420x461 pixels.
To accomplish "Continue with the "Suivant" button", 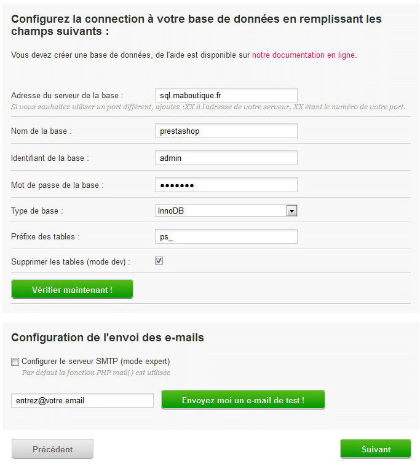I will click(x=376, y=449).
